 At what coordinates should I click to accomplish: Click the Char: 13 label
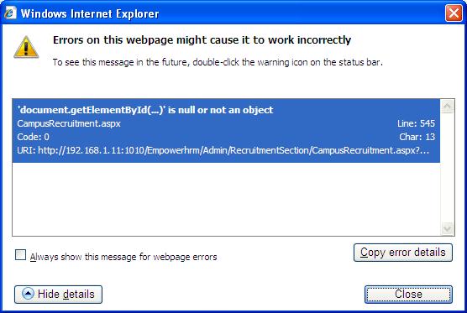417,137
